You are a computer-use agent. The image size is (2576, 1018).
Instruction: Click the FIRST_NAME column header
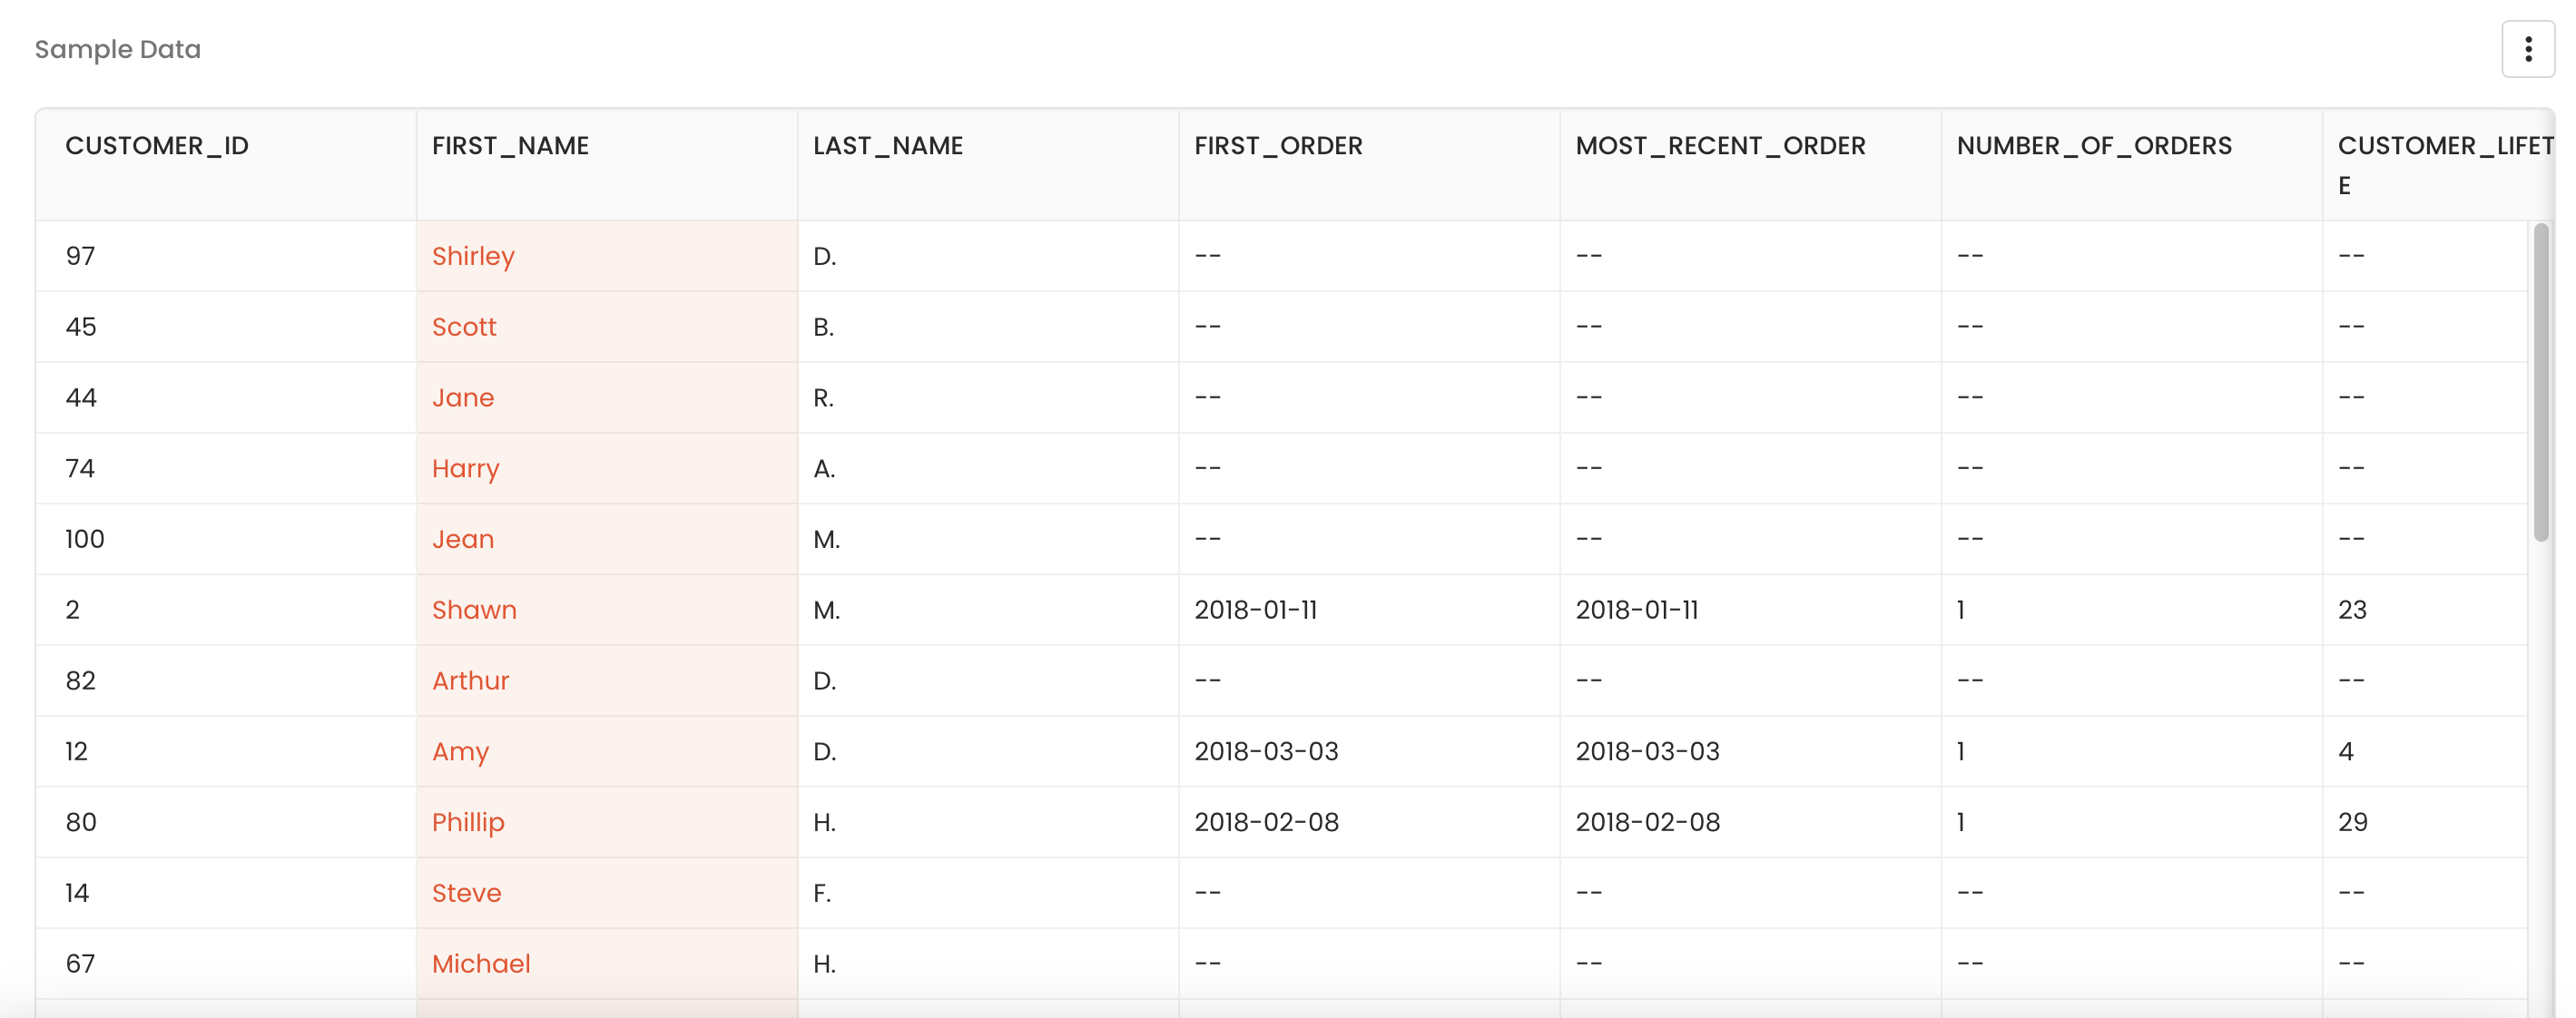[510, 146]
